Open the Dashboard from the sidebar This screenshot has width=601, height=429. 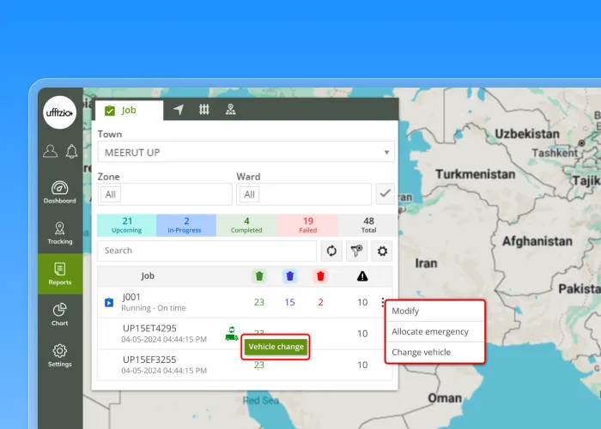pos(60,192)
